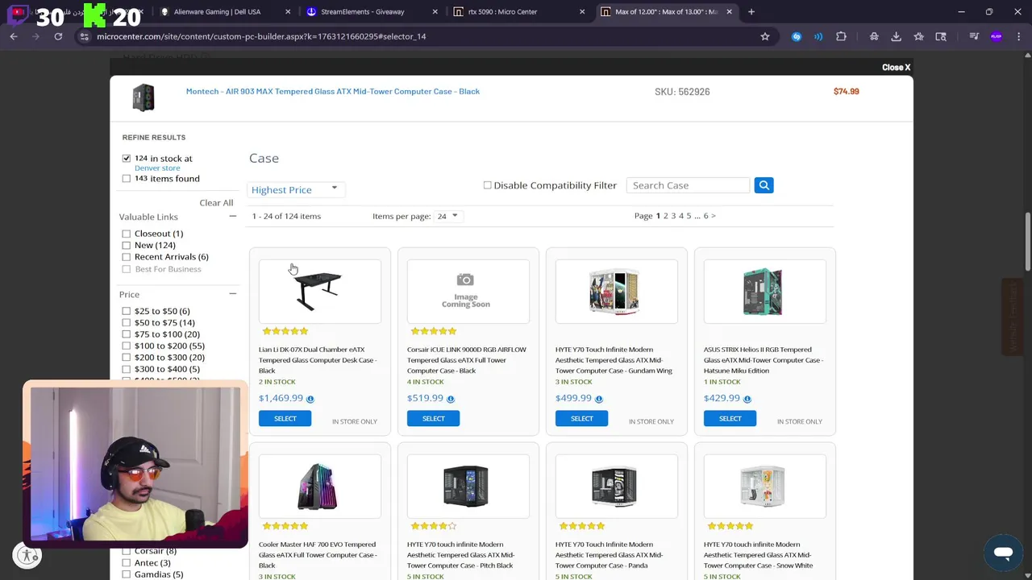Viewport: 1032px width, 580px height.
Task: Open price info icon next to $429.99
Action: point(747,399)
